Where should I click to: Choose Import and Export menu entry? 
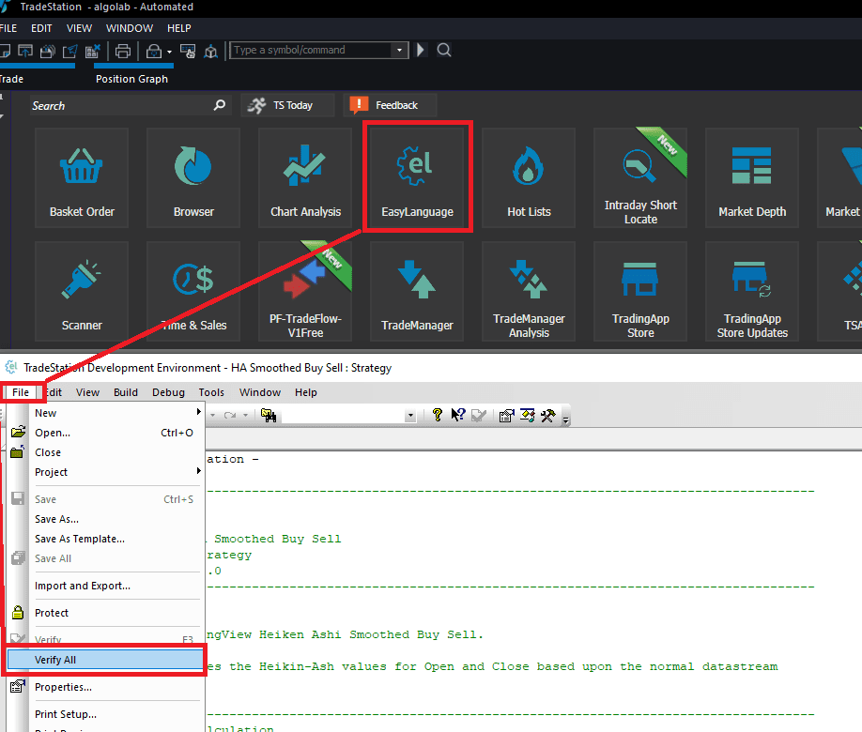pyautogui.click(x=83, y=586)
